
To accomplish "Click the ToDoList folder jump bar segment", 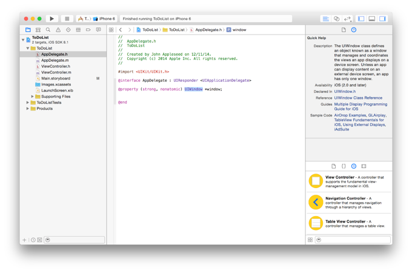I will [x=174, y=30].
